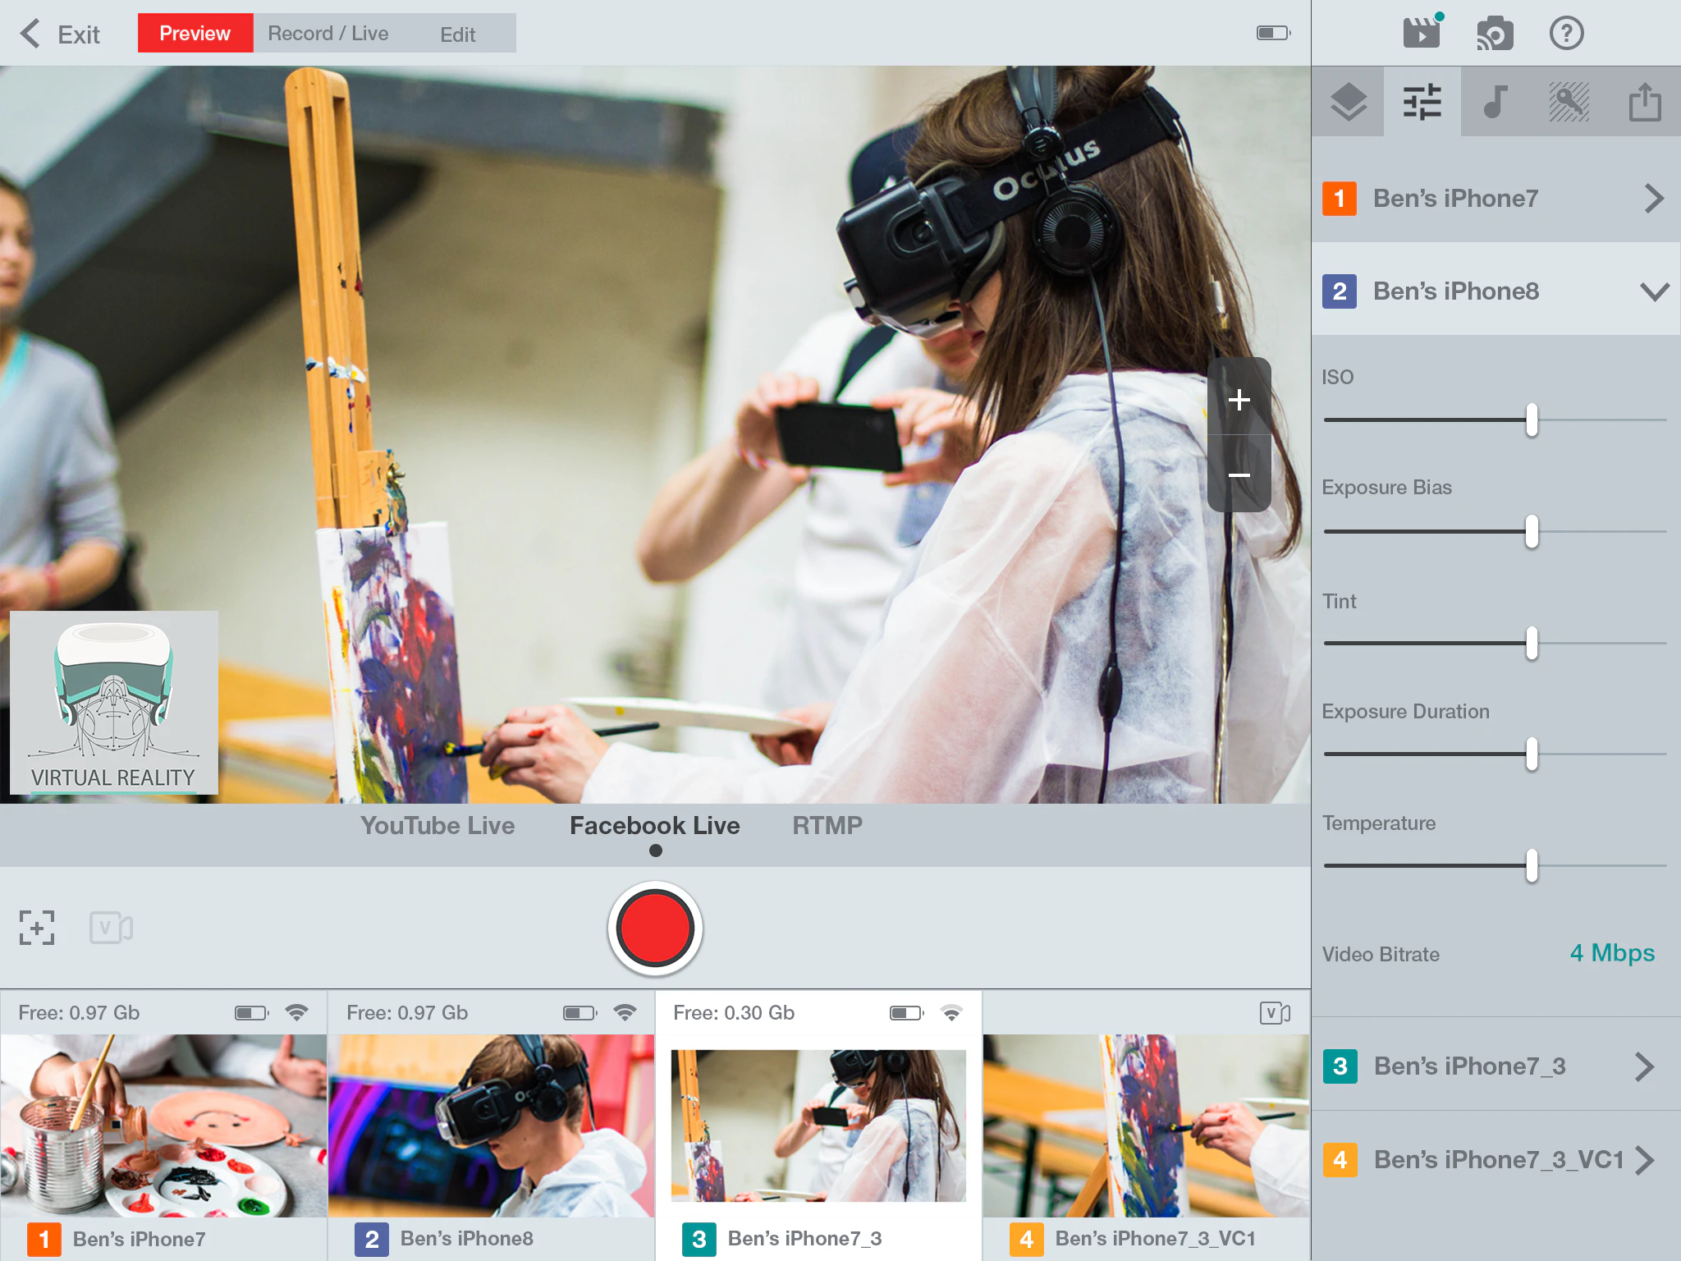This screenshot has height=1261, width=1681.
Task: Open the help question mark icon
Action: [x=1566, y=34]
